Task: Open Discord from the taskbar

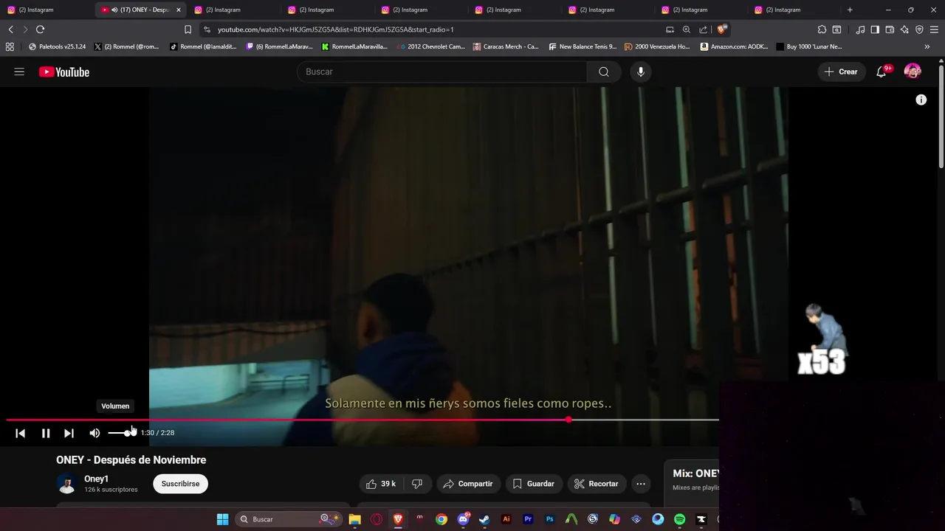Action: pyautogui.click(x=463, y=519)
